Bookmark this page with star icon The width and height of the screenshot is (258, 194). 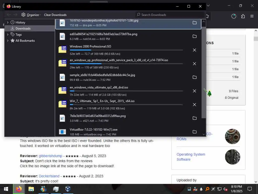208,16
